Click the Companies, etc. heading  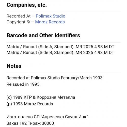coord(27,5)
